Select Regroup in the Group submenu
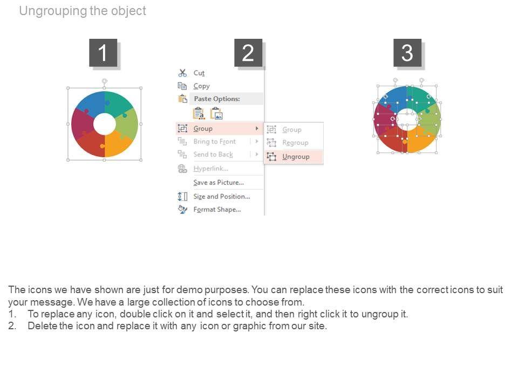 point(295,143)
